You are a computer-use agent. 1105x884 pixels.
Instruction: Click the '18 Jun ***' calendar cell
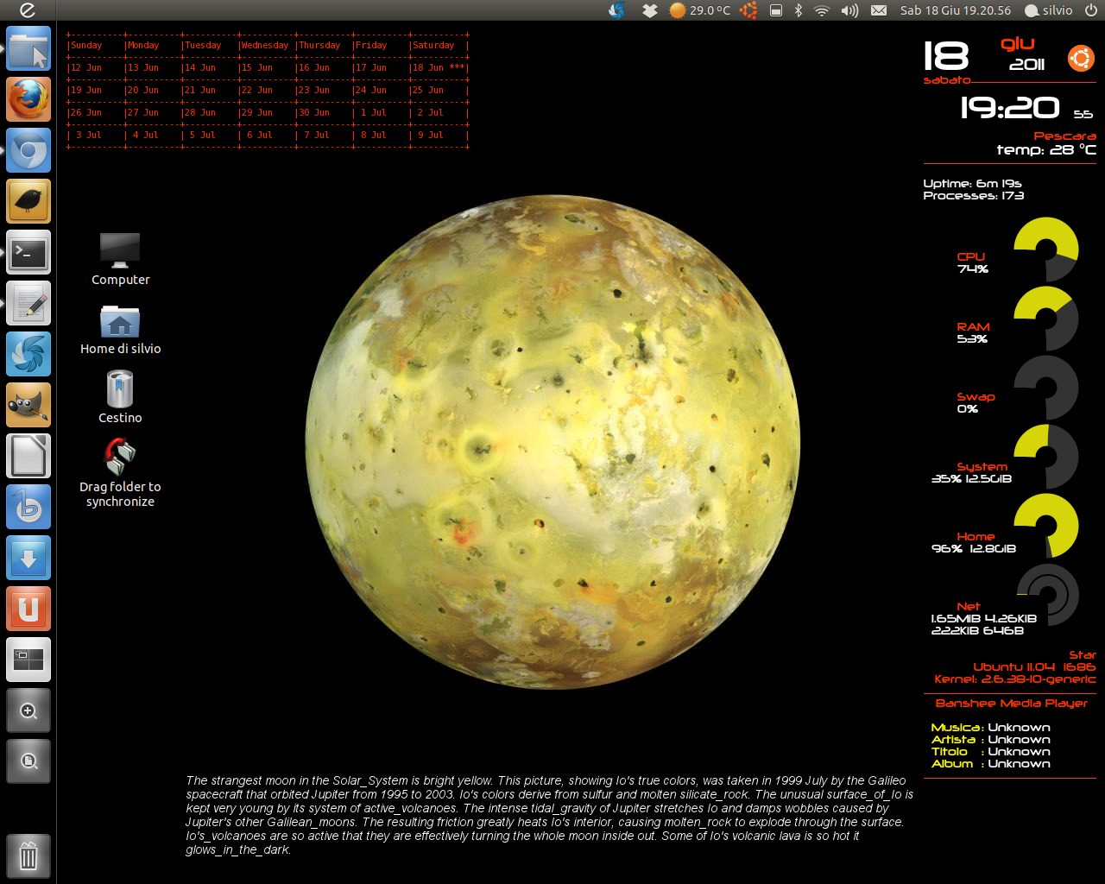click(439, 67)
